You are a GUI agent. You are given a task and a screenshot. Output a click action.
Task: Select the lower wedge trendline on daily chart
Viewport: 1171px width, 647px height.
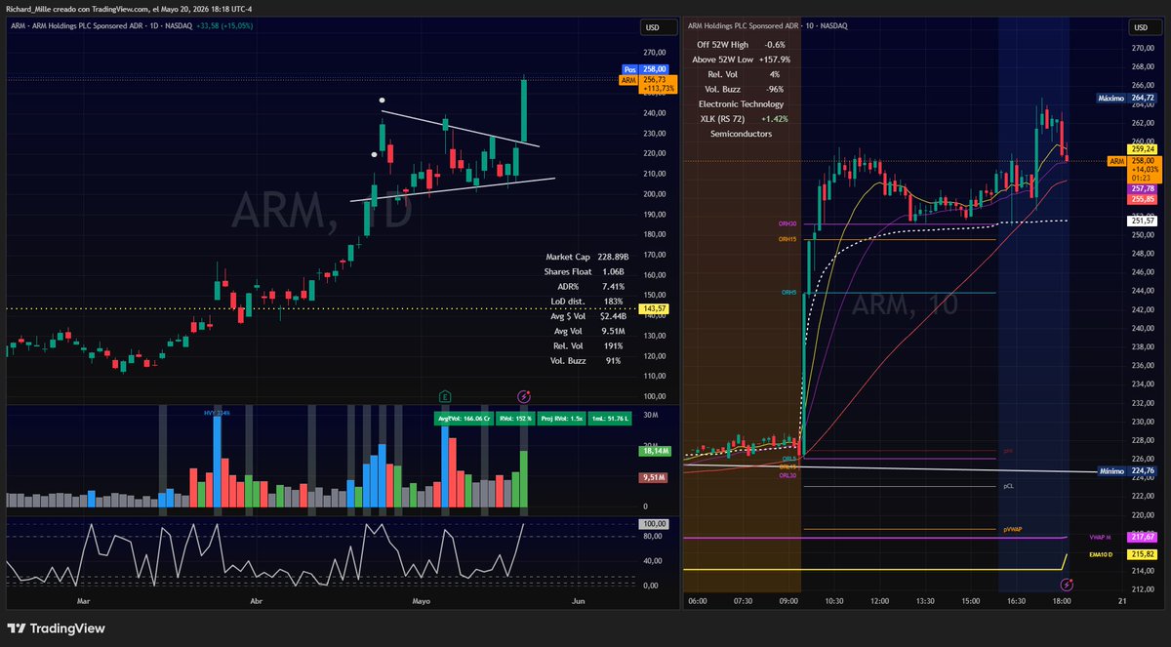point(453,189)
